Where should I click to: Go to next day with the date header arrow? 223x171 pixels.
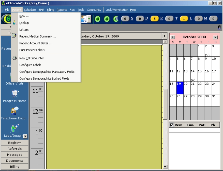click(x=165, y=36)
